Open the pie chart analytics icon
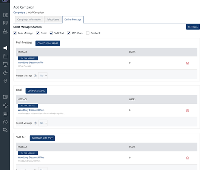Screen dimensions: 204x170 5,73
